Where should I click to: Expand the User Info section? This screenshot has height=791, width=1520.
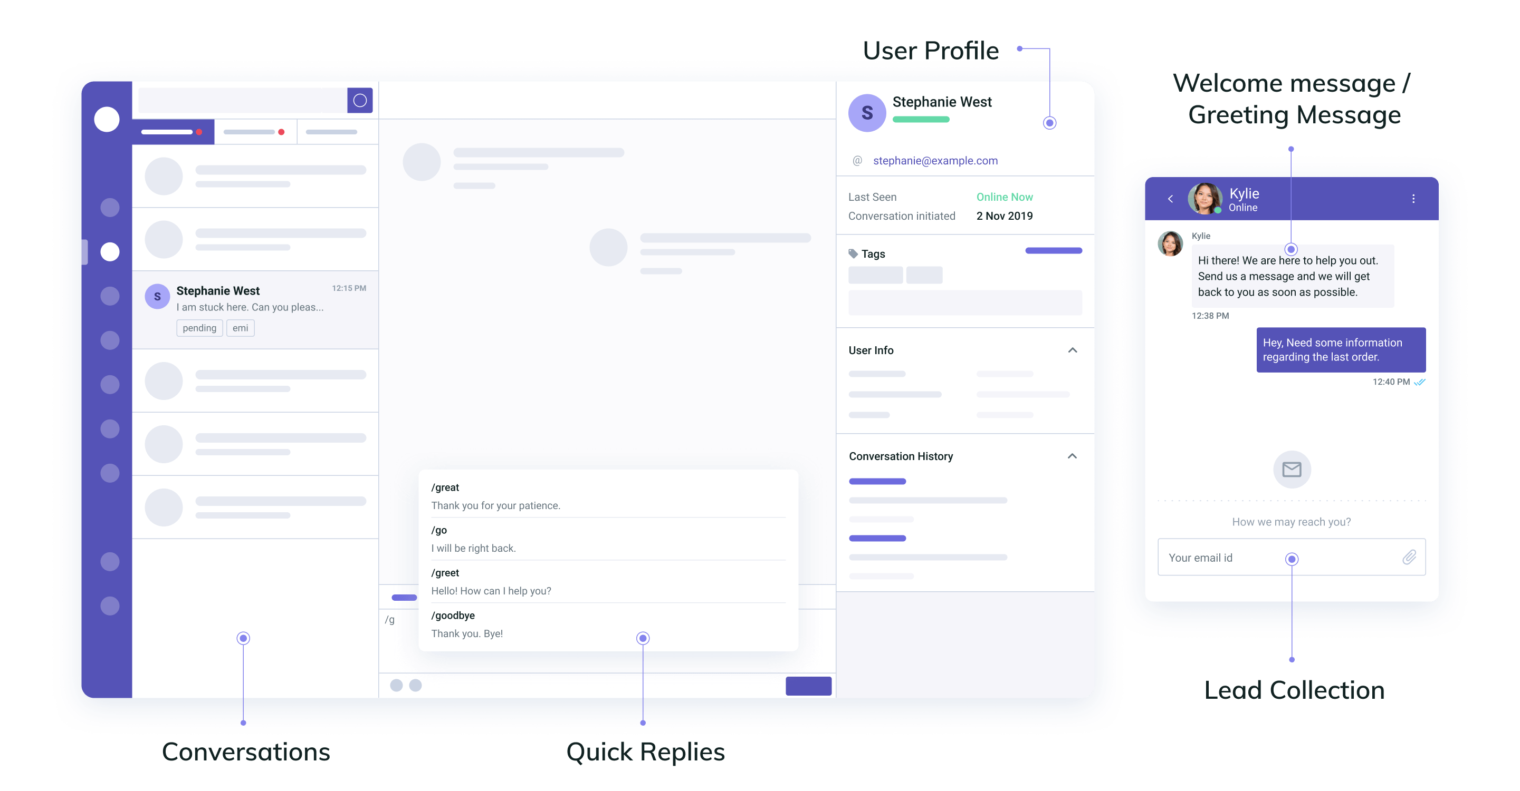1073,349
